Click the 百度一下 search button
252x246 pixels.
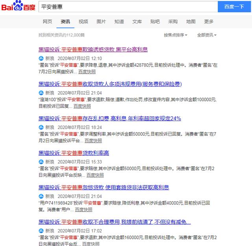[x=234, y=7]
